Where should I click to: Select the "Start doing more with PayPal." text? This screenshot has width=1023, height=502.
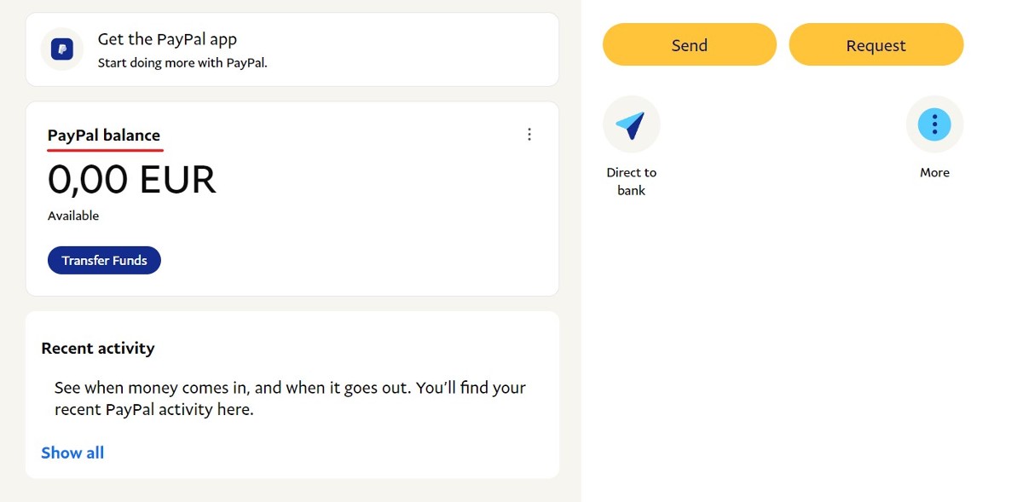pos(182,62)
